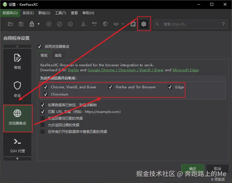Open Google Chrome / Chromium / Vivaldi / Brave link

pos(126,70)
